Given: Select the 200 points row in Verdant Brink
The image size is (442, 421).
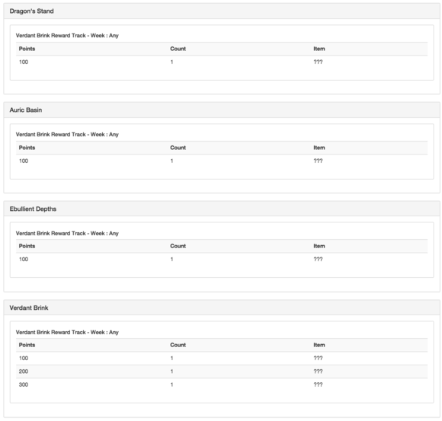Looking at the screenshot, I should point(222,372).
